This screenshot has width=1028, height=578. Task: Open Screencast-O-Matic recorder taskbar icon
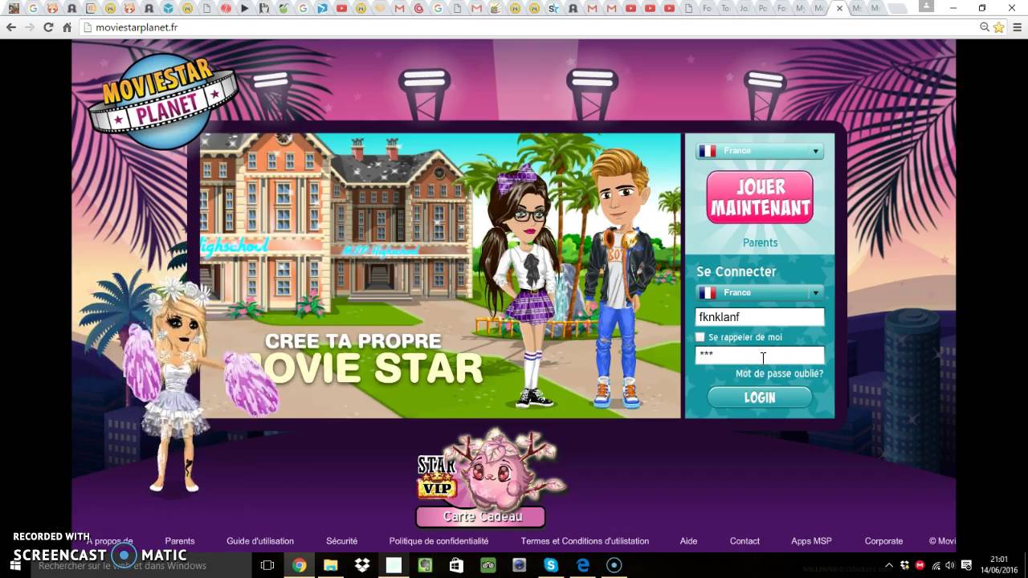614,565
